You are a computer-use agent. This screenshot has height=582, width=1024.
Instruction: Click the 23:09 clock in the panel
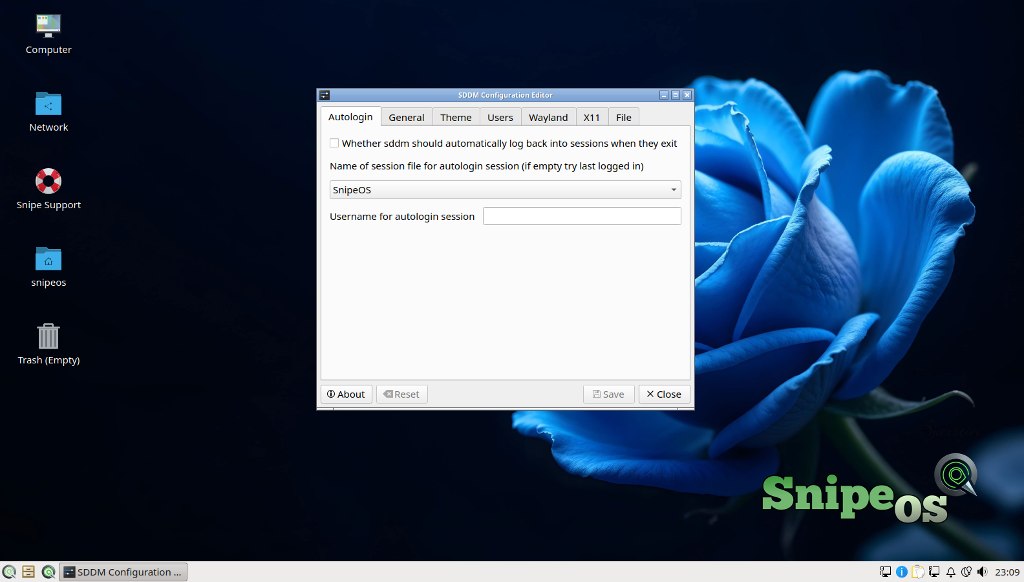pyautogui.click(x=1007, y=572)
